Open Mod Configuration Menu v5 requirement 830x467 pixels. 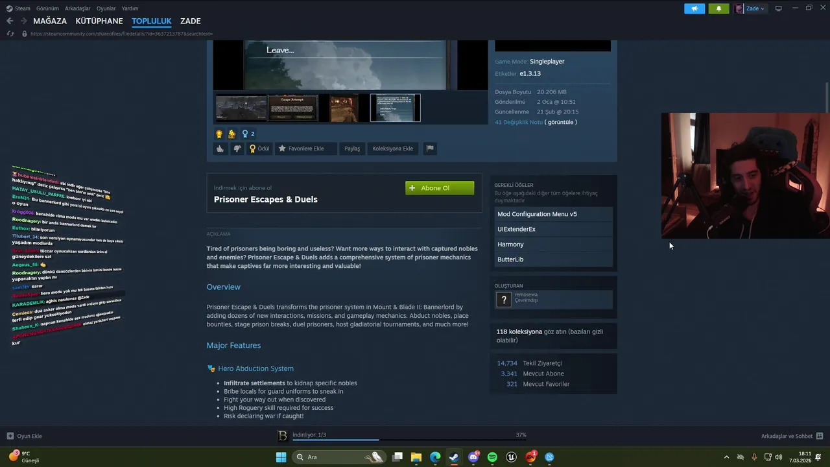(553, 214)
